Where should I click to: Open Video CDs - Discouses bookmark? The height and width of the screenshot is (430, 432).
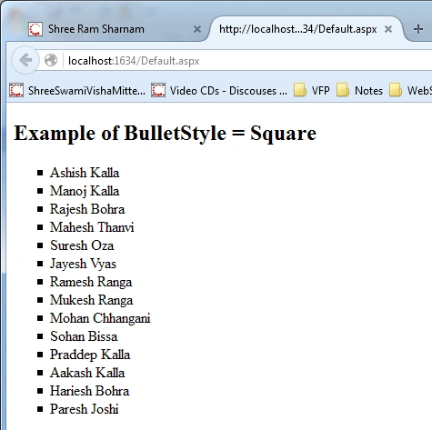219,91
